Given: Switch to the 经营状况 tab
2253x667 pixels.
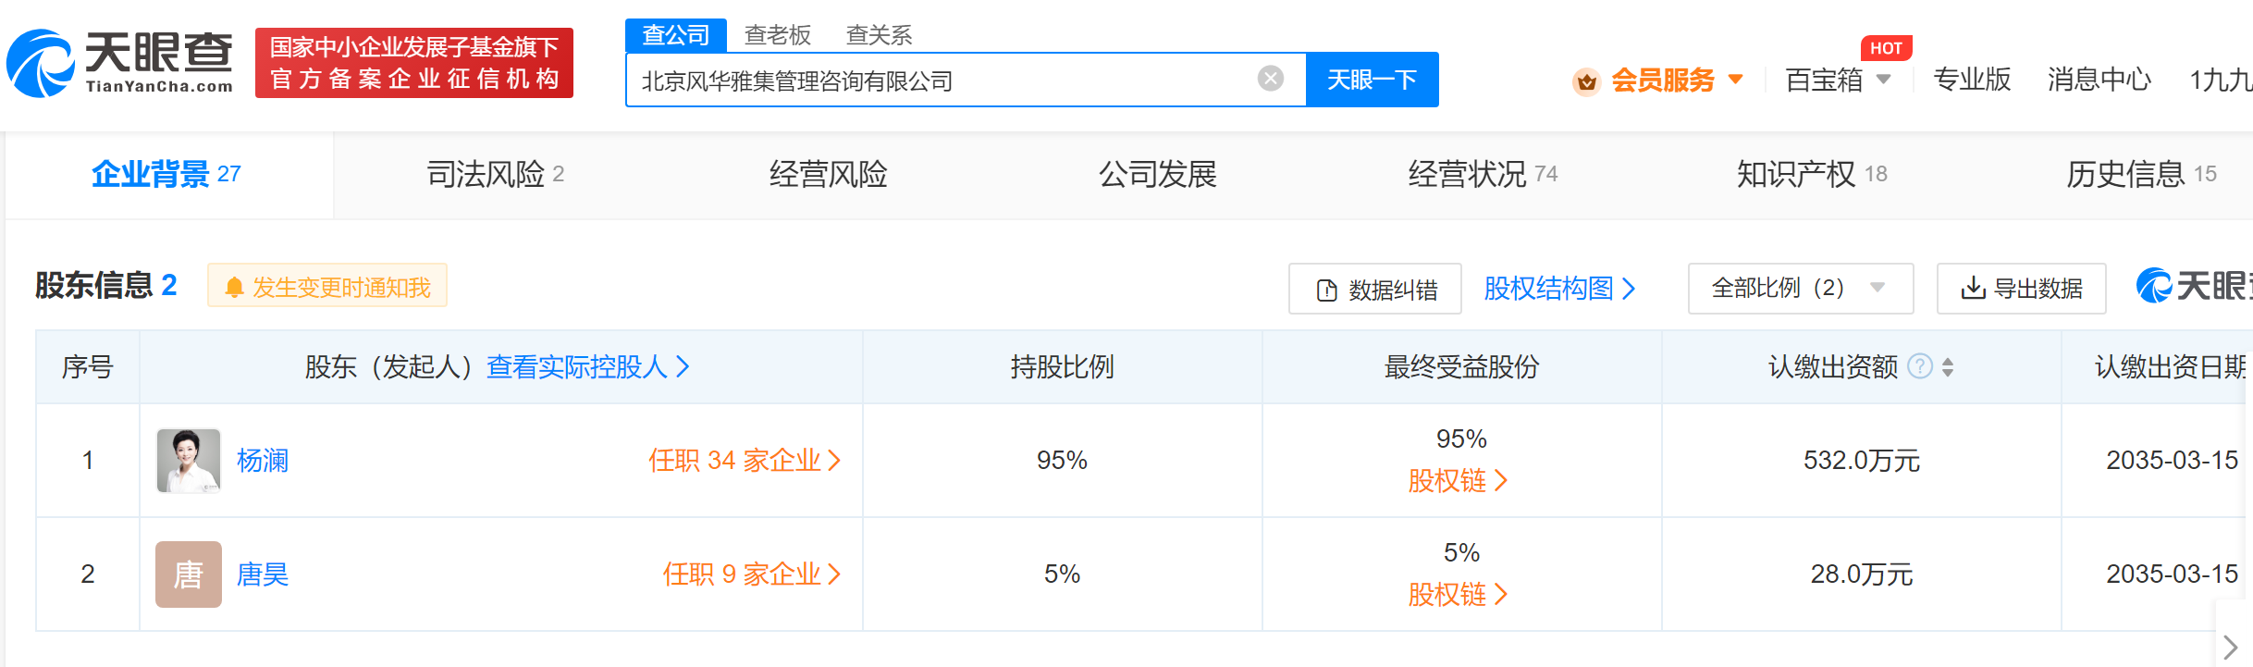Looking at the screenshot, I should [x=1483, y=174].
